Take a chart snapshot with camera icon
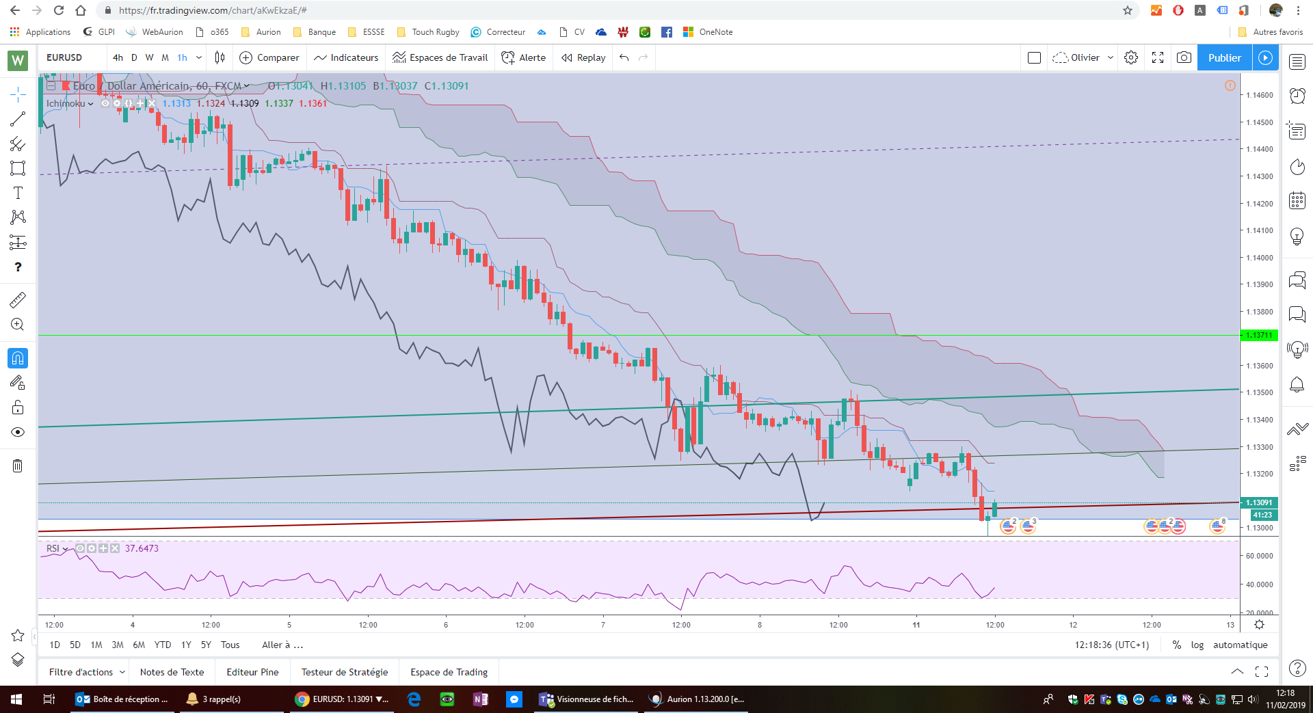Viewport: 1313px width, 713px height. point(1184,57)
